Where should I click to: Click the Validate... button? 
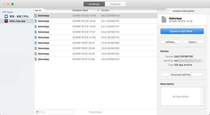click(x=171, y=42)
